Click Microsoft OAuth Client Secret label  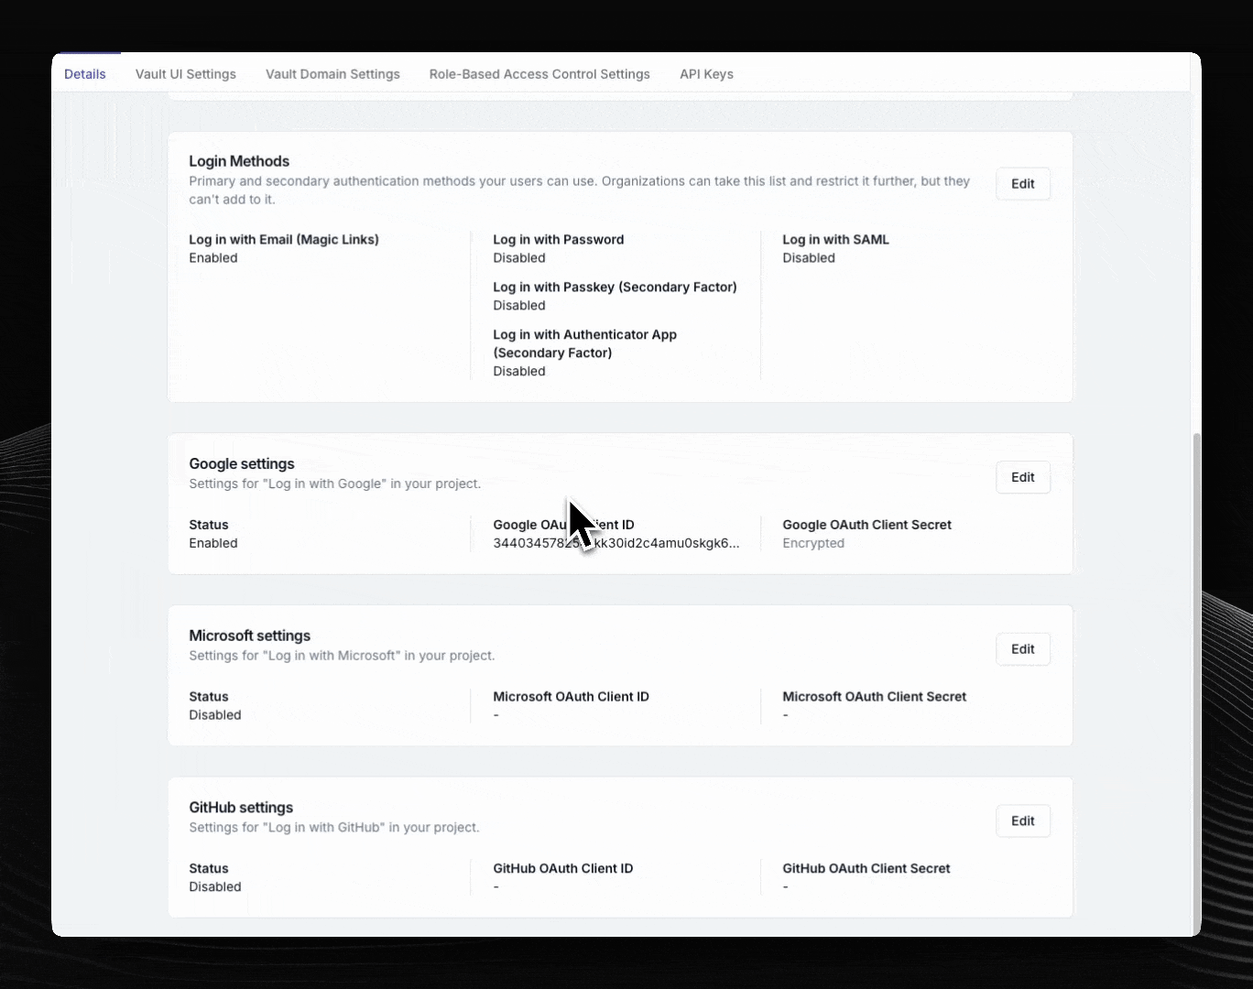874,697
